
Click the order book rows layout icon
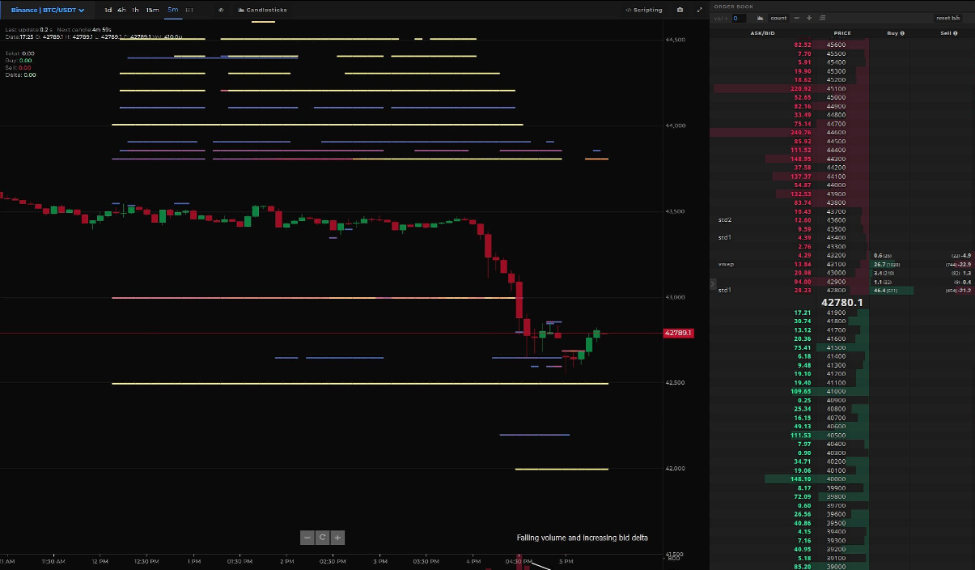click(822, 18)
